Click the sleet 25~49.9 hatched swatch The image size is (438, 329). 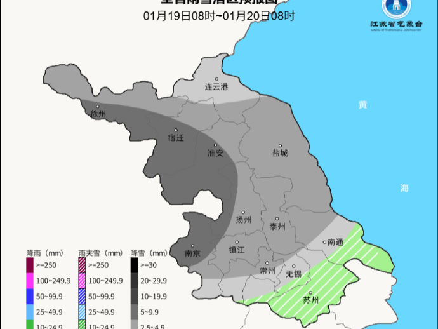(82, 311)
